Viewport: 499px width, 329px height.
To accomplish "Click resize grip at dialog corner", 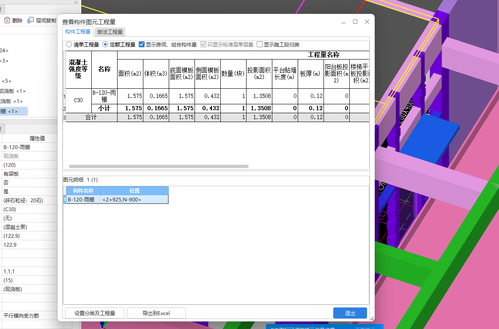I will tap(371, 318).
